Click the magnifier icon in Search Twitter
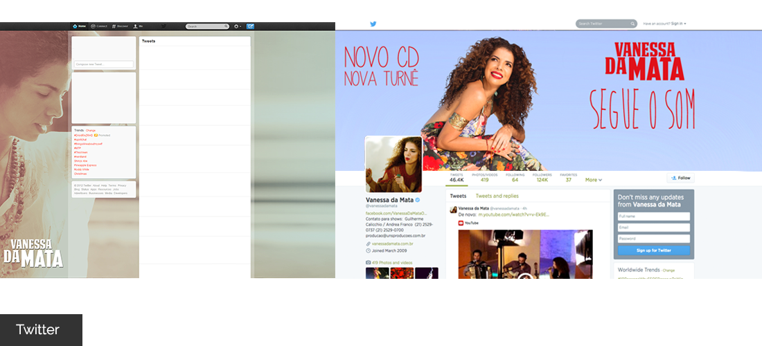The image size is (762, 346). 632,24
